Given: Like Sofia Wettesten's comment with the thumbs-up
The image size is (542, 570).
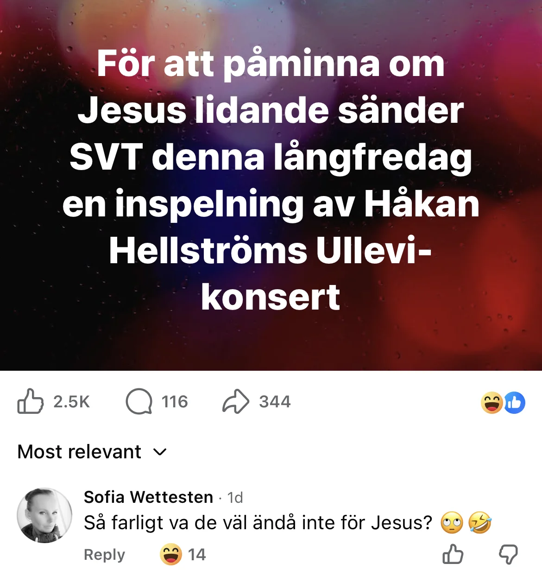Looking at the screenshot, I should 453,554.
